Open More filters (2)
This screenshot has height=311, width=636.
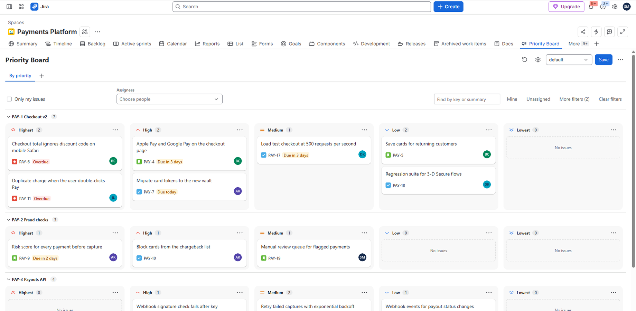click(574, 99)
